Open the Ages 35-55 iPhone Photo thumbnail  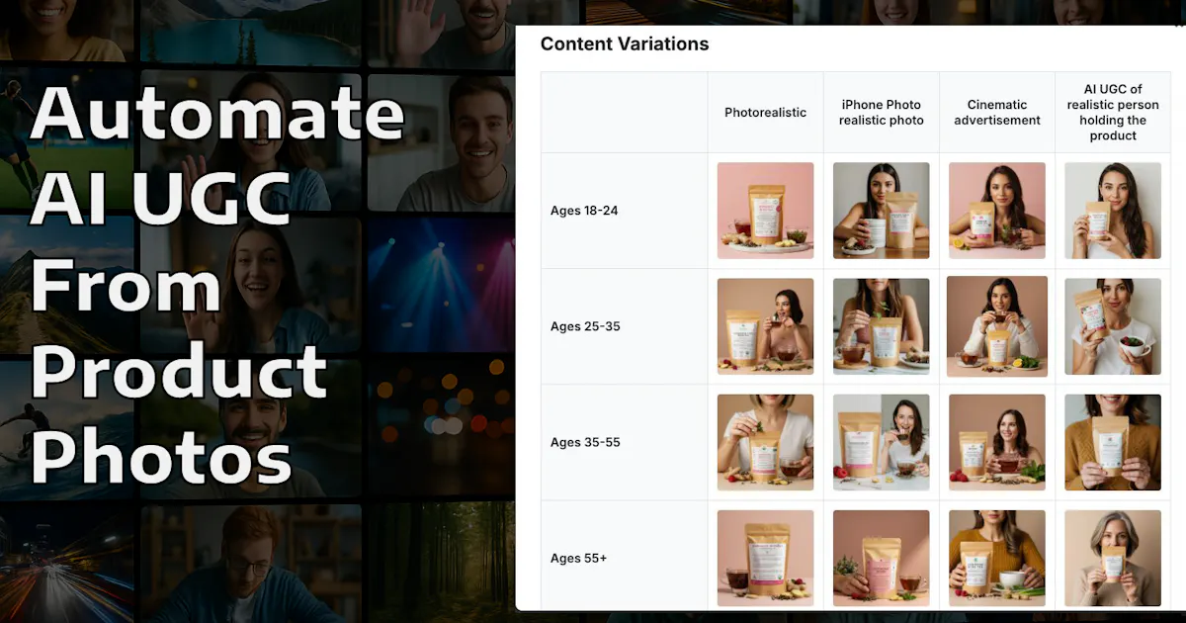[881, 442]
